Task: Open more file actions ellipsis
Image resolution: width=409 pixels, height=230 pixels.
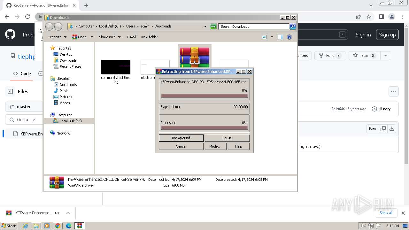Action: (394, 91)
